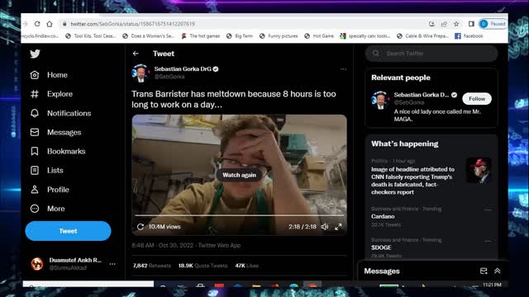529x297 pixels.
Task: Click the video progress bar
Action: [239, 215]
